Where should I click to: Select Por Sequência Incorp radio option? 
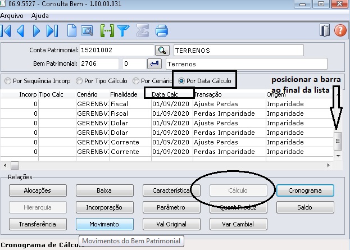tap(38, 81)
